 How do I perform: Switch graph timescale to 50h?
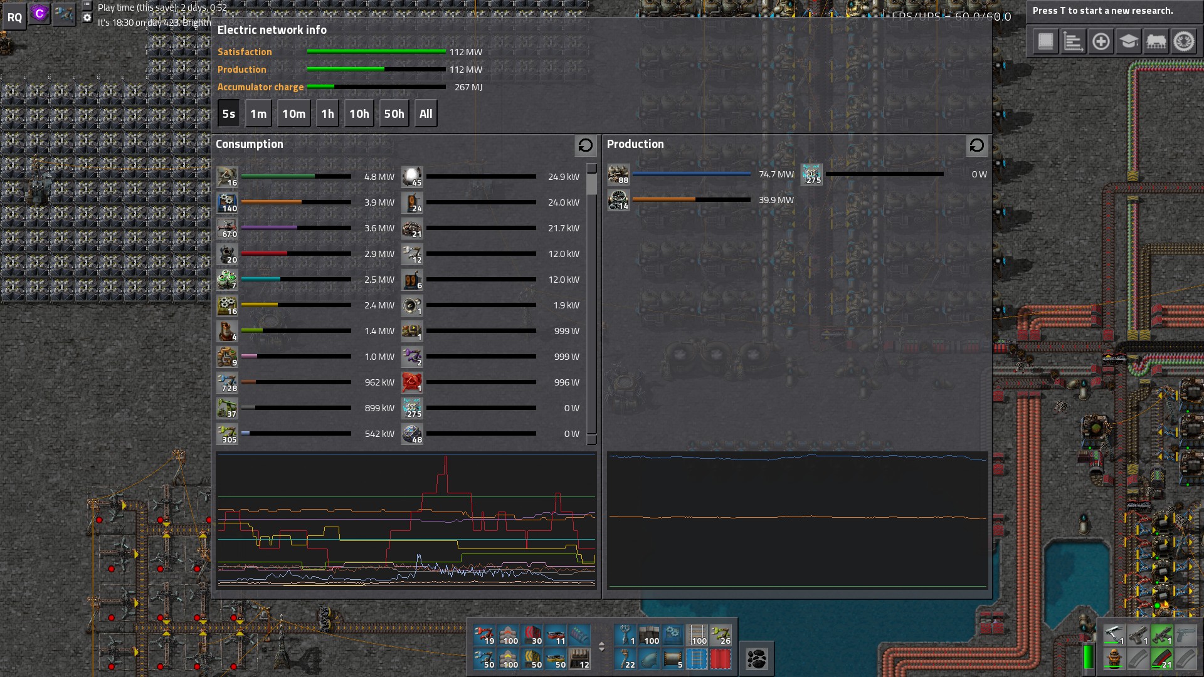[x=394, y=113]
